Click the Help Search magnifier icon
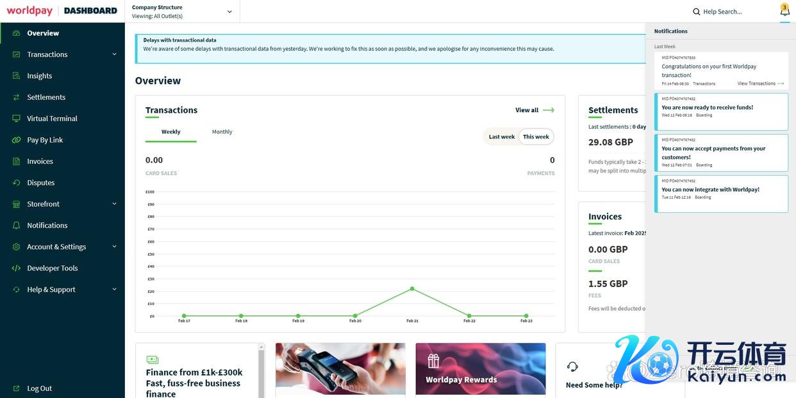Viewport: 796px width, 398px height. pos(696,12)
